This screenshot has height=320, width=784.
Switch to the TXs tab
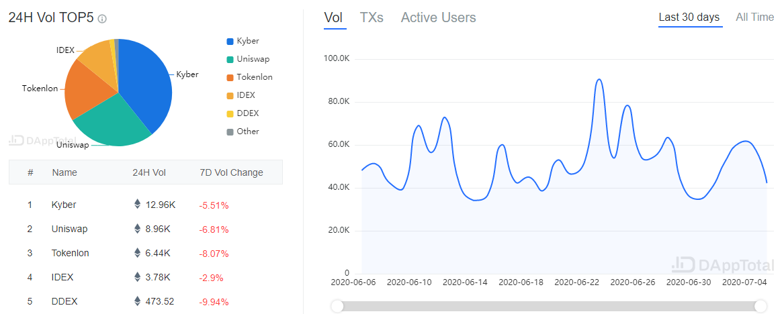(x=372, y=17)
